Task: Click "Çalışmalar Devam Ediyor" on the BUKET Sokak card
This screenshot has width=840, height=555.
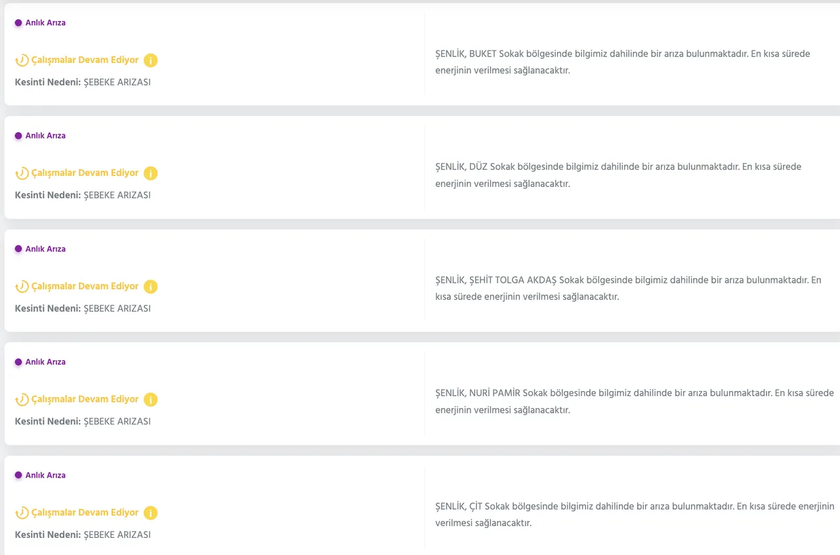Action: click(85, 60)
